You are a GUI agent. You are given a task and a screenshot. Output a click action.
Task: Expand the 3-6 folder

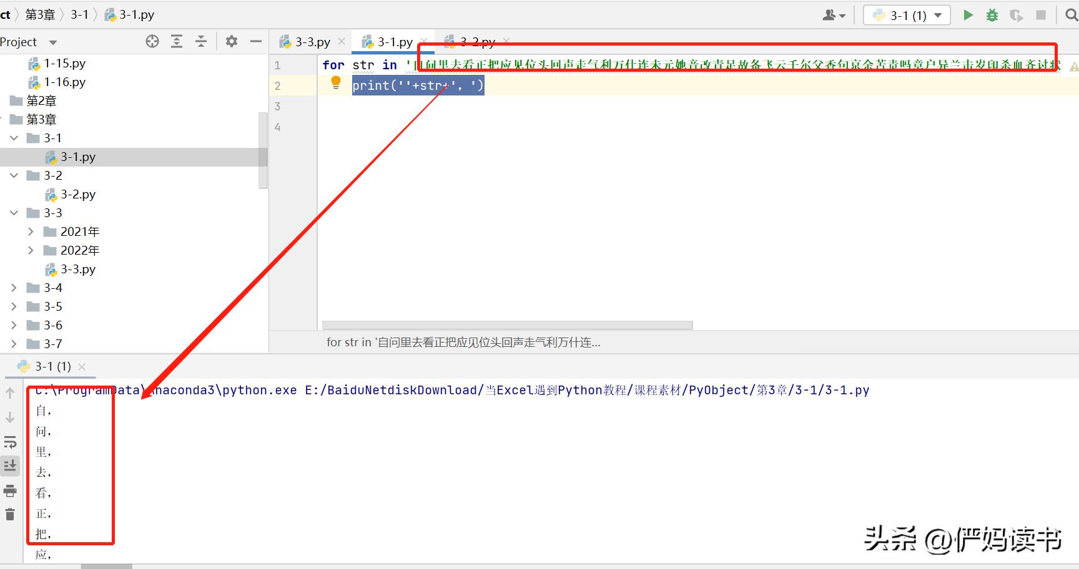click(x=14, y=325)
